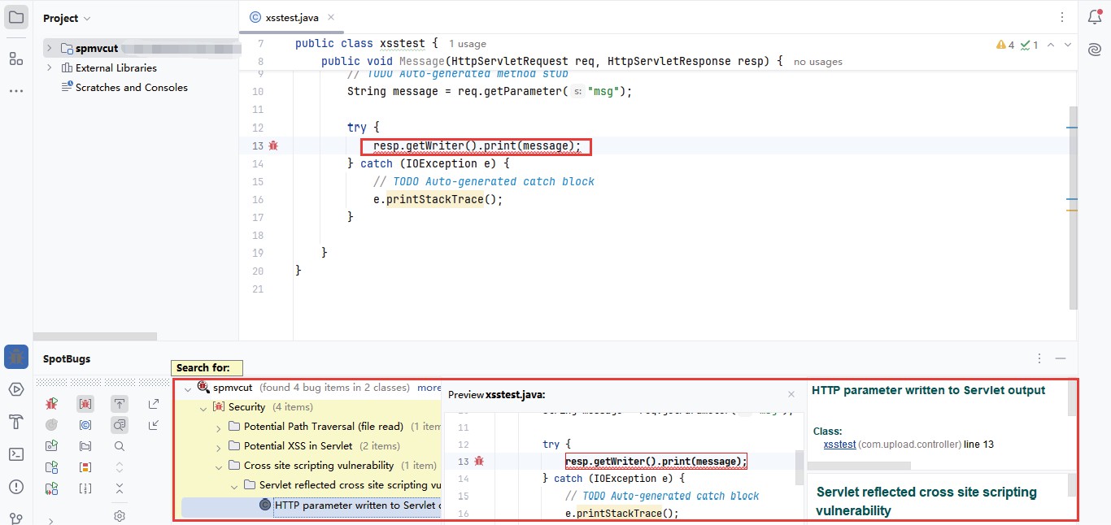1111x525 pixels.
Task: Toggle group by package
Action: click(x=85, y=446)
